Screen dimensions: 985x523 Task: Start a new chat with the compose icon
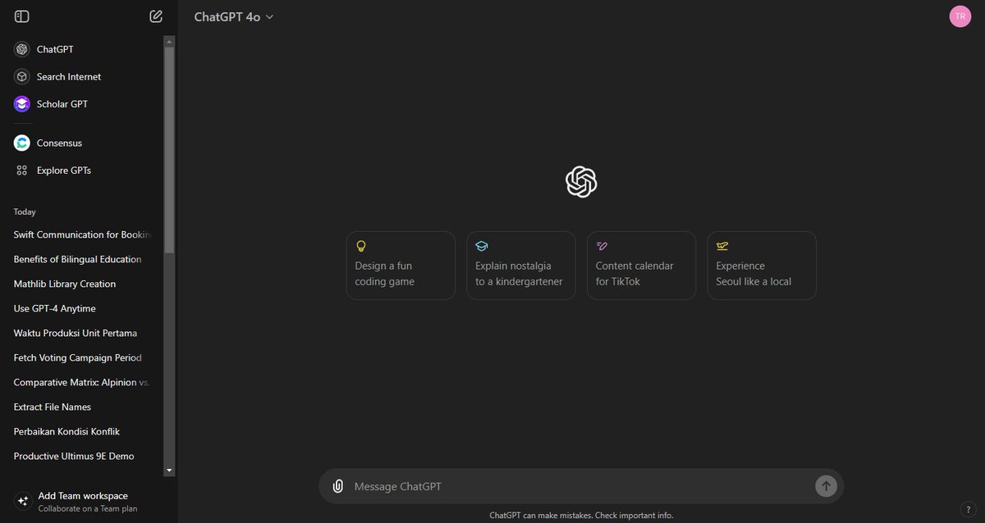click(156, 16)
